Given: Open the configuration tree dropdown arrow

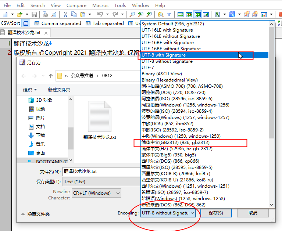Looking at the screenshot, I should coord(225,14).
